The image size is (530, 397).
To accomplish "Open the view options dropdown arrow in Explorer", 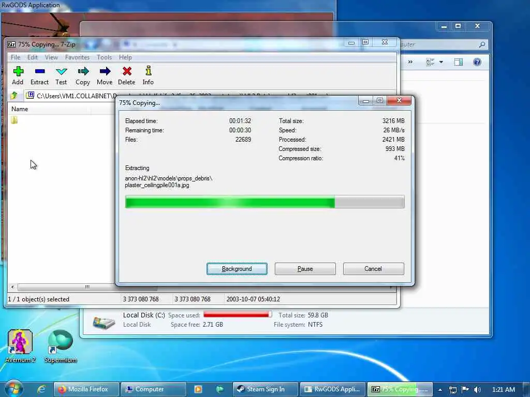I will click(x=441, y=62).
